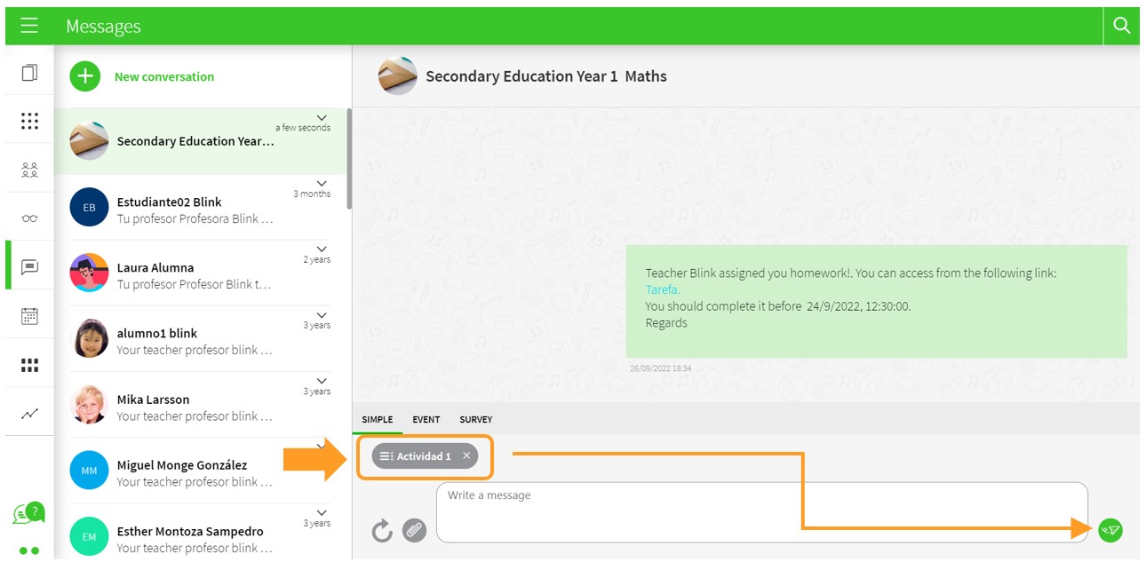Open the Tarefa homework link
1146x562 pixels.
662,289
